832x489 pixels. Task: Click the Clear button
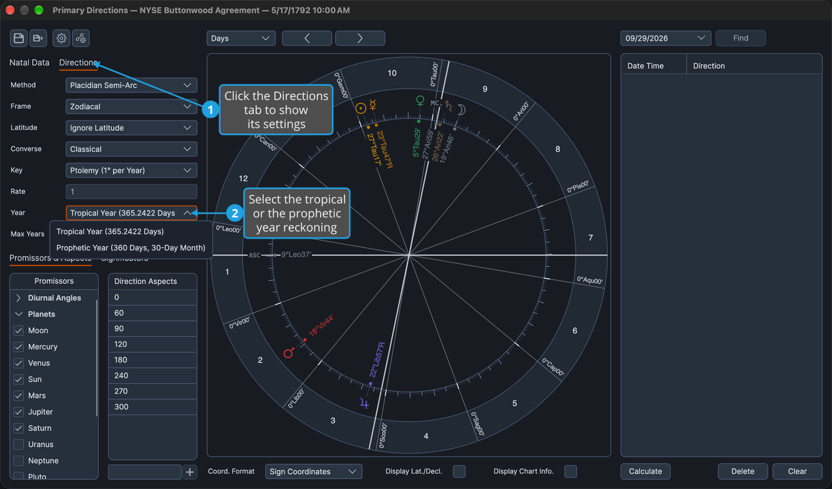[797, 471]
